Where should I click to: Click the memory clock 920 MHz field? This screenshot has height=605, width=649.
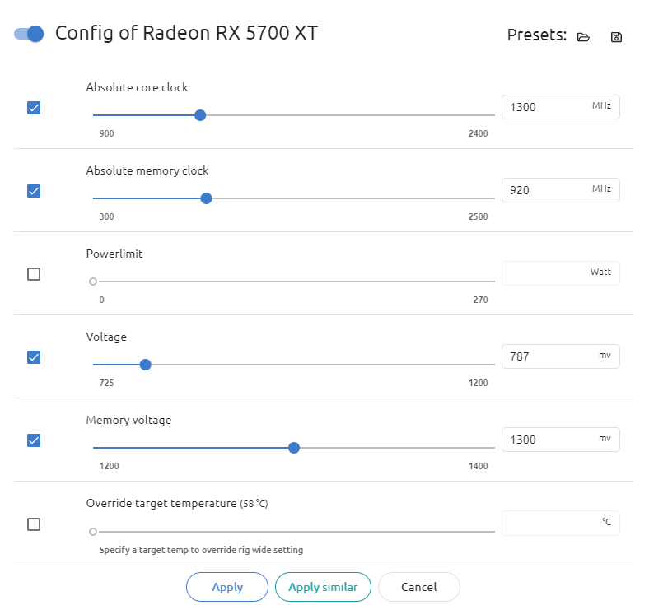click(x=560, y=190)
